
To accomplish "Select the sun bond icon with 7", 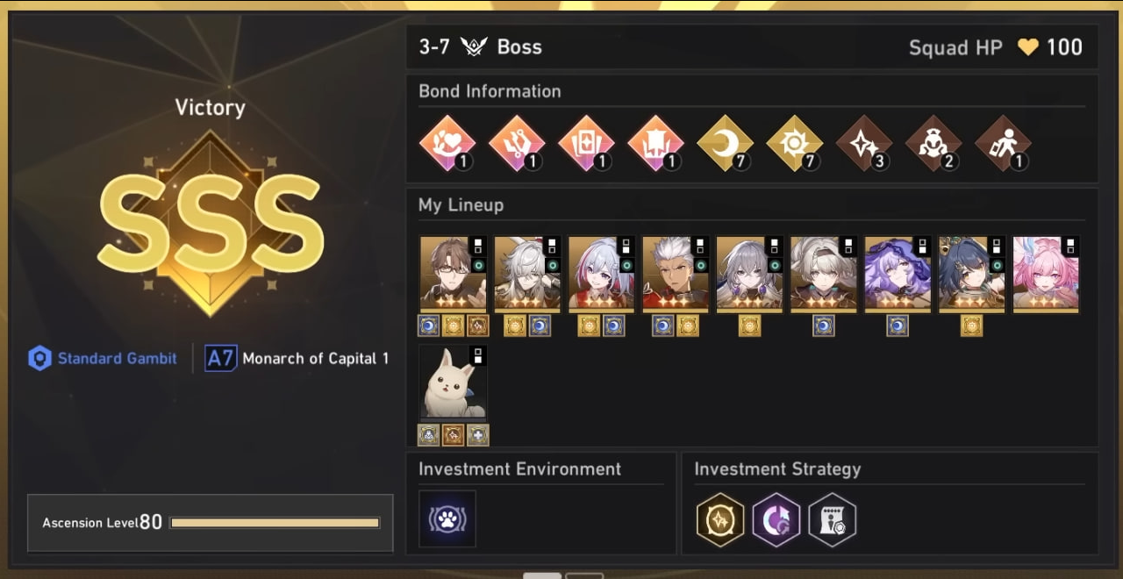I will click(794, 143).
